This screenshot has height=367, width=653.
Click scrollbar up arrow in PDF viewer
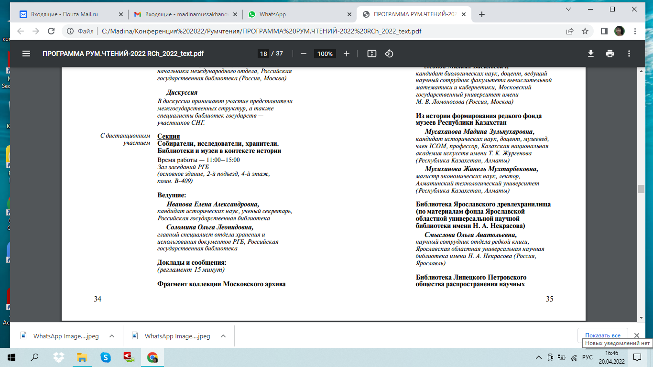click(641, 71)
